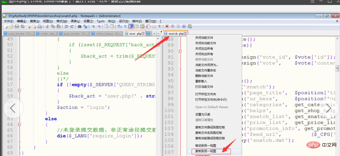Close the snatch.php tab with its X

(185, 34)
